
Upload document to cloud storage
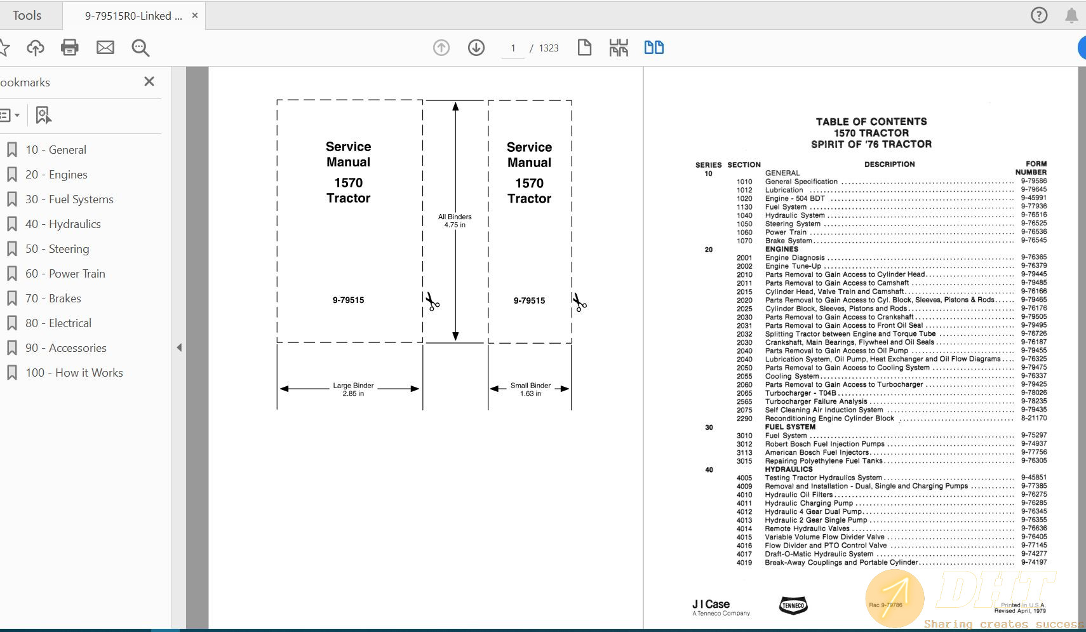pos(36,47)
